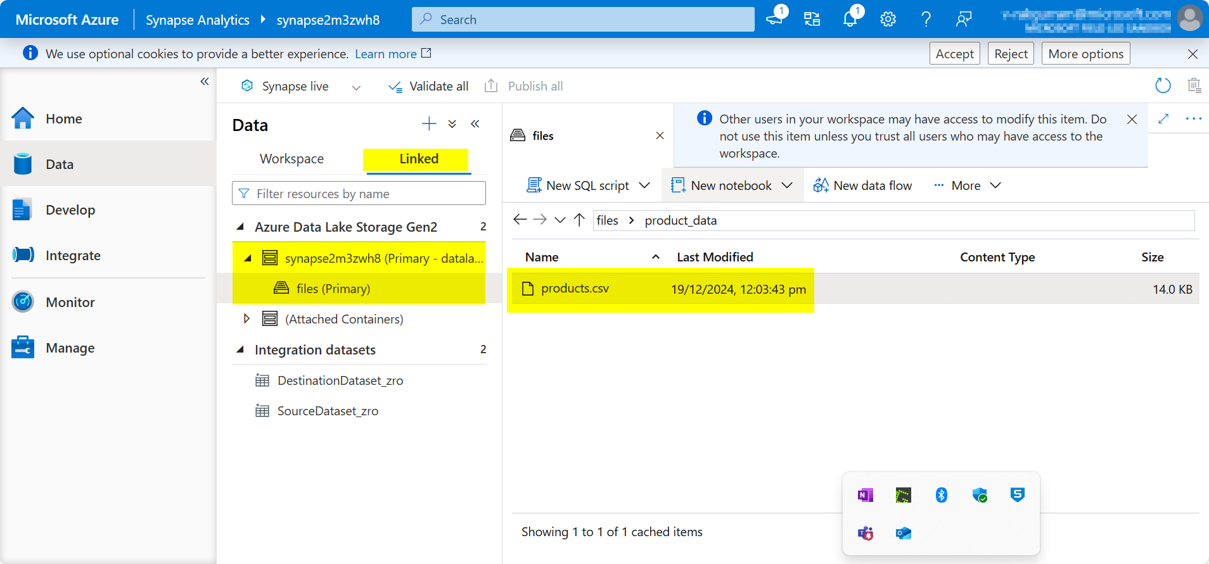
Task: Open recent locations dropdown arrow
Action: pyautogui.click(x=560, y=220)
